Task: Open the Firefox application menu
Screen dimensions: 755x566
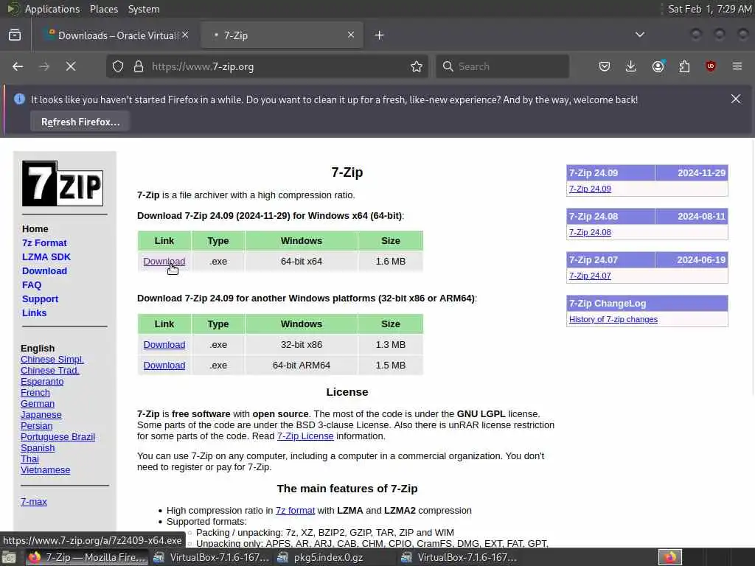Action: click(x=737, y=66)
